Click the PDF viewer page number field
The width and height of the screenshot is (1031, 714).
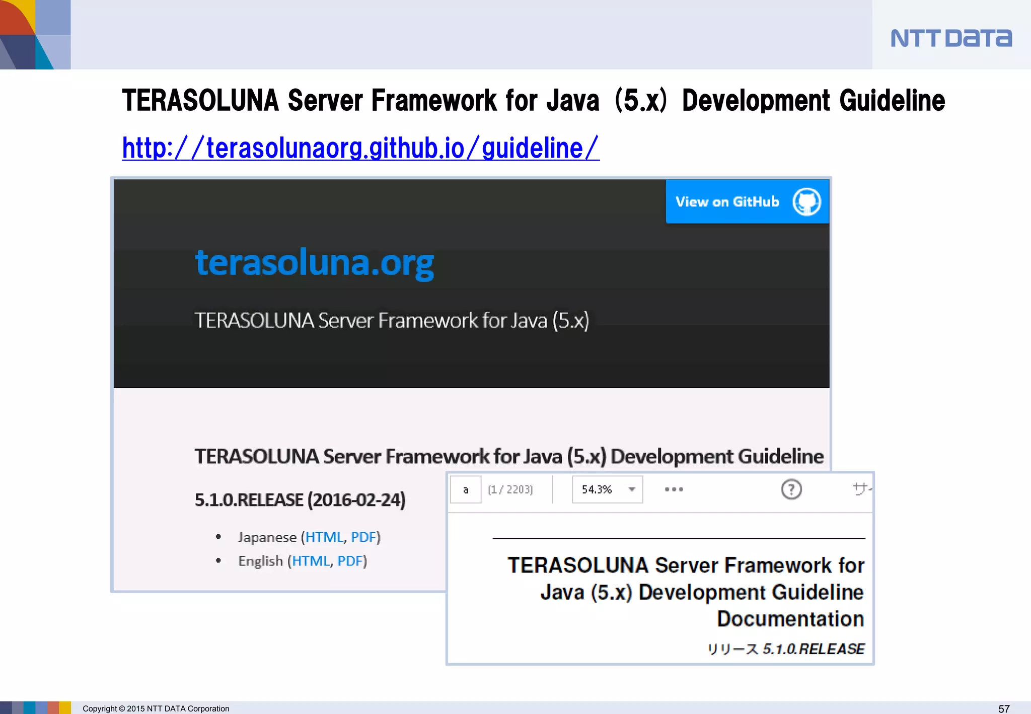[466, 489]
